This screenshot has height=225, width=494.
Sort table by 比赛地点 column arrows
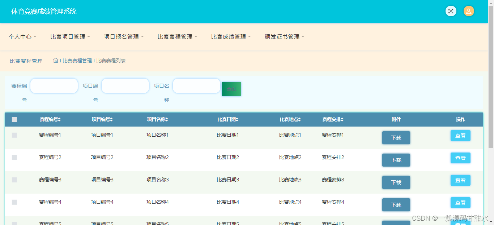point(300,119)
